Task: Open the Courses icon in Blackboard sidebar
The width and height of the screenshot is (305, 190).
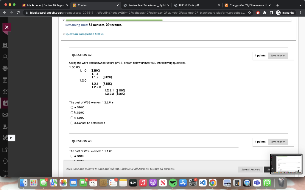Action: (5, 80)
